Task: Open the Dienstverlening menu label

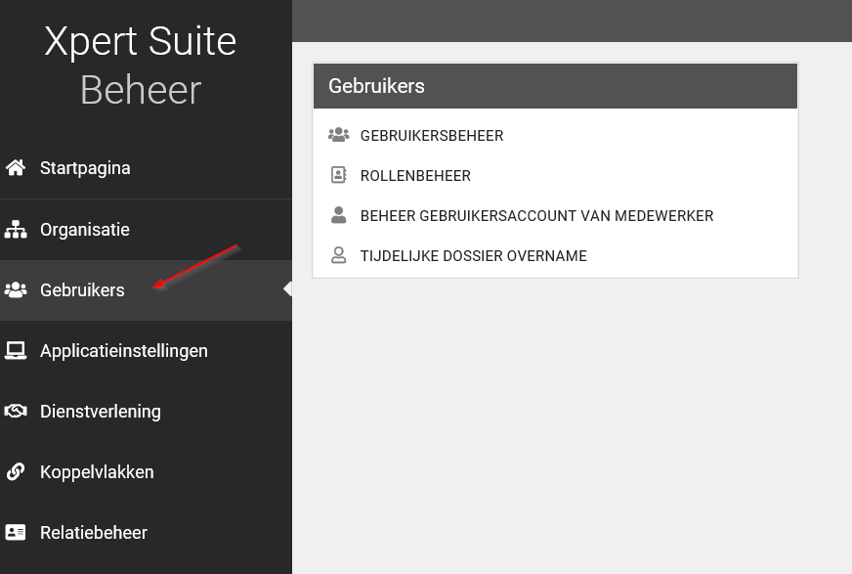Action: click(x=100, y=412)
